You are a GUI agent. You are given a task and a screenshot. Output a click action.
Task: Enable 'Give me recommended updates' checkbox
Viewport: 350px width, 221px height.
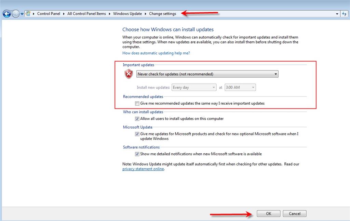(x=137, y=103)
